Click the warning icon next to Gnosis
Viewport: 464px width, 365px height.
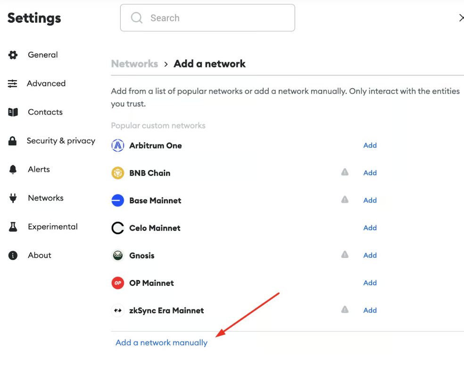click(345, 255)
